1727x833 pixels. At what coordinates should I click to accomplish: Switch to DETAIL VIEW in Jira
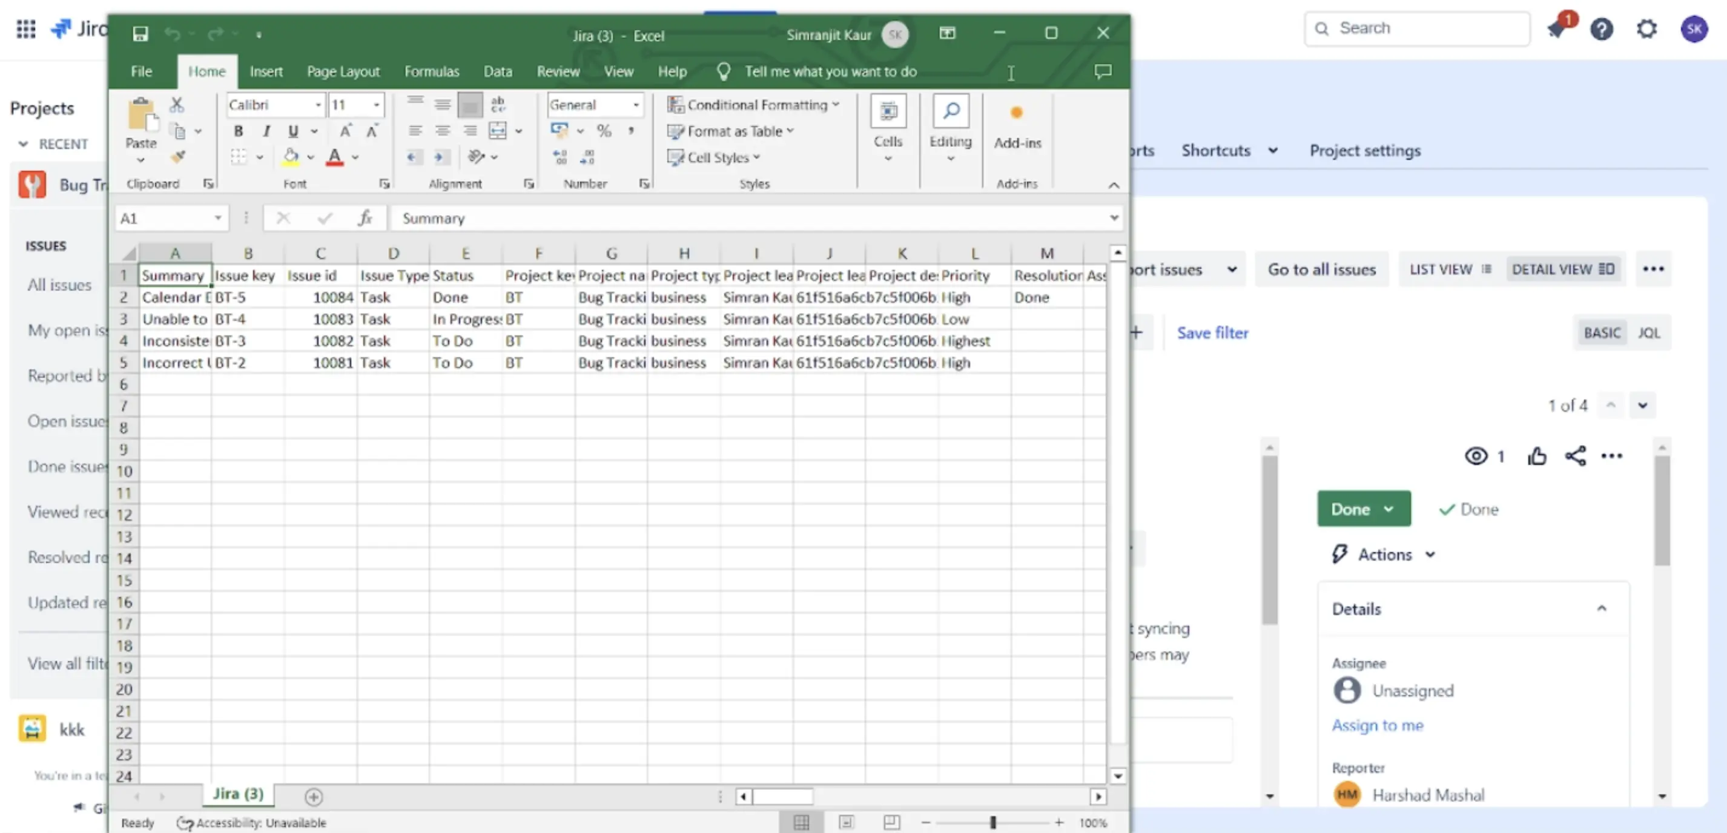(x=1563, y=269)
